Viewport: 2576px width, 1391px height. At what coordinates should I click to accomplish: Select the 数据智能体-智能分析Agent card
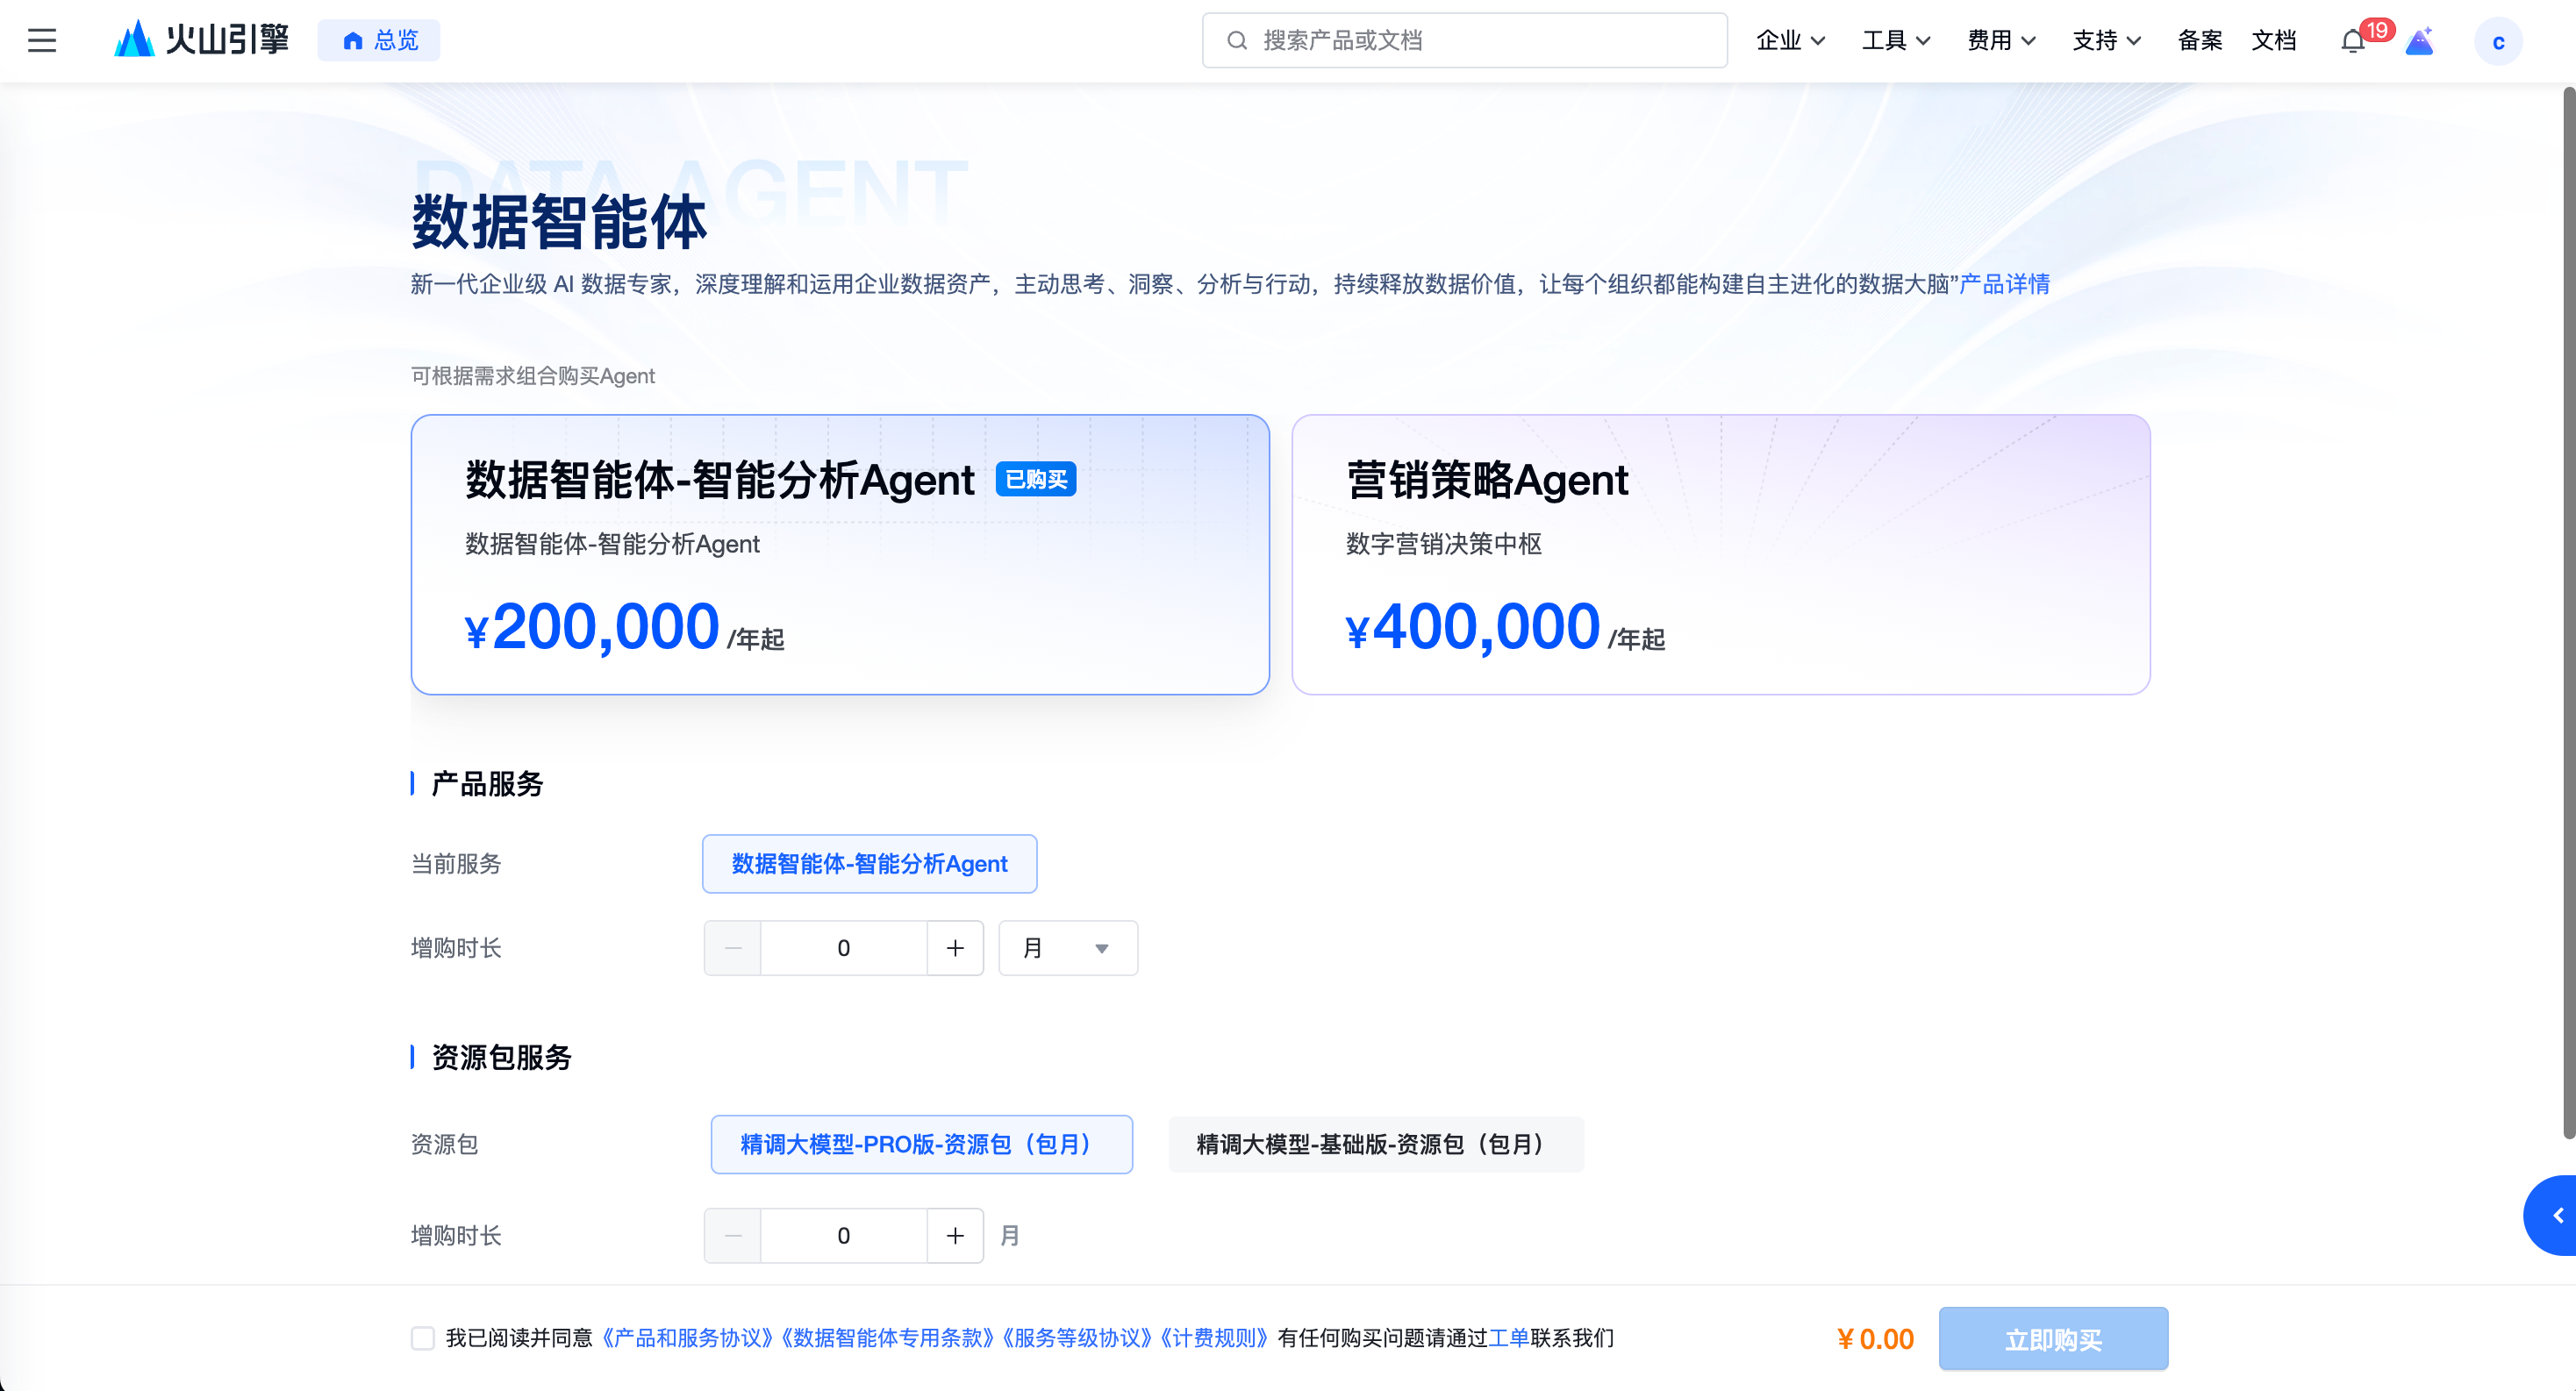pos(840,554)
